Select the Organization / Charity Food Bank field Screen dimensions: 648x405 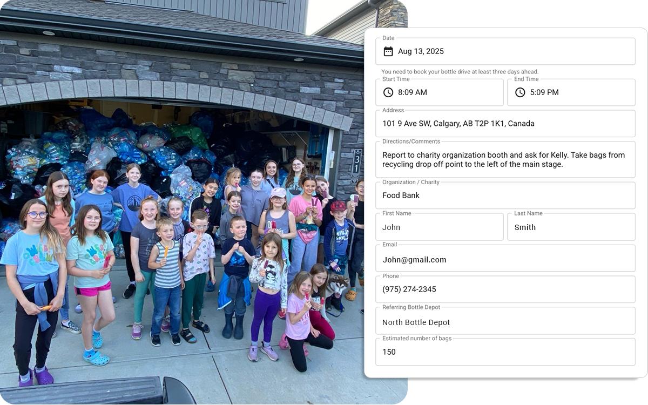(x=505, y=195)
